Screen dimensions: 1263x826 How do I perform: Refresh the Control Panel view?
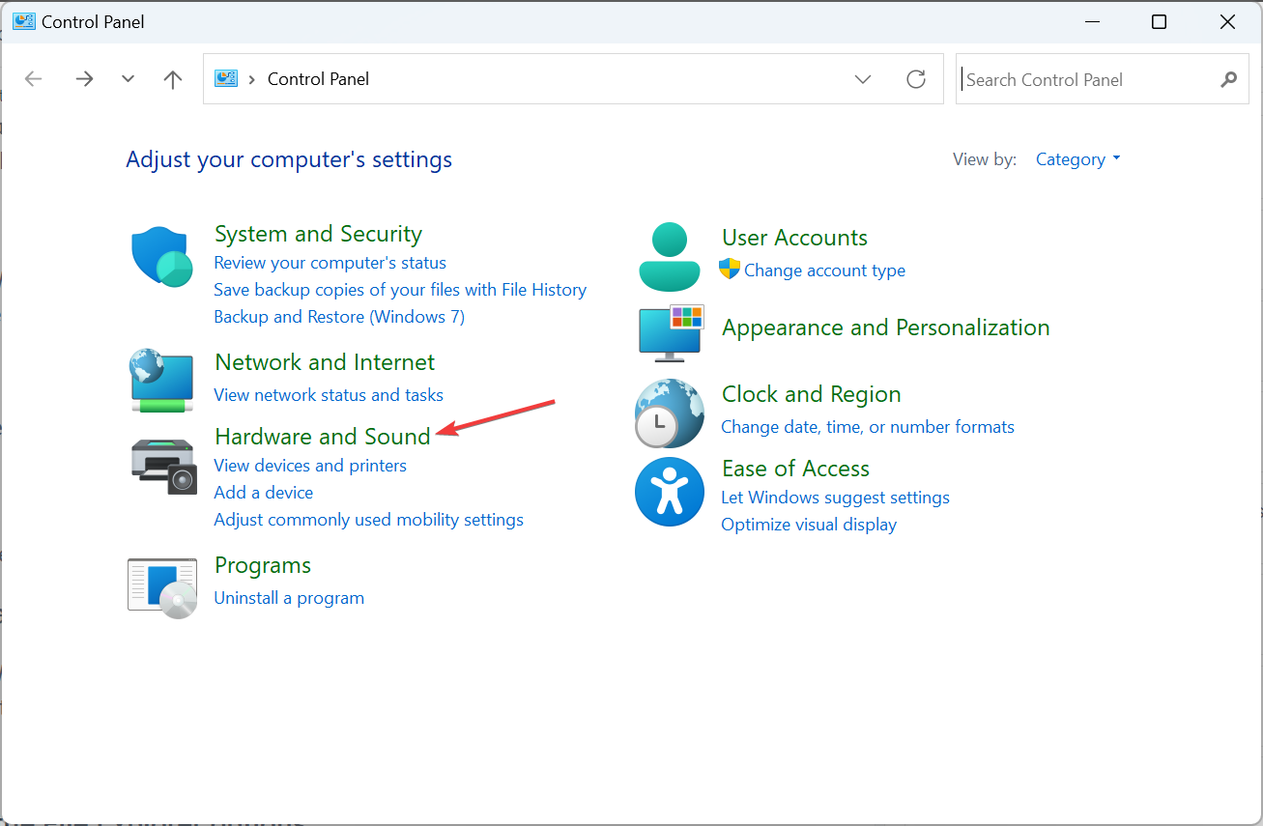pos(916,79)
